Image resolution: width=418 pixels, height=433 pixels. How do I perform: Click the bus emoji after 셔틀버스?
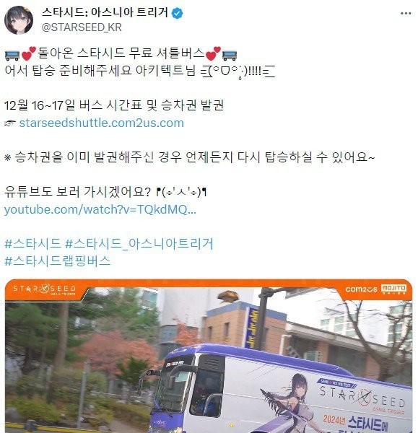point(230,56)
